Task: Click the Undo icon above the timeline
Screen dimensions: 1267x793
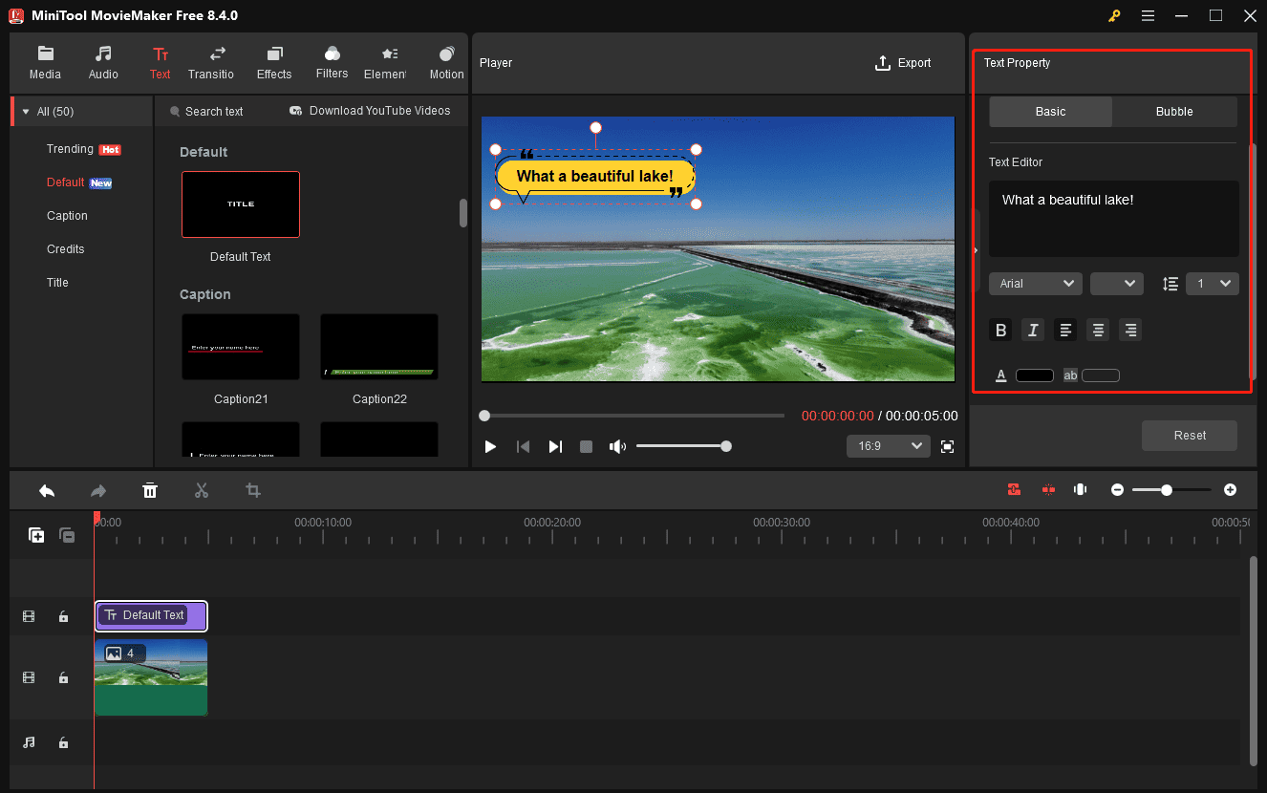Action: (47, 490)
